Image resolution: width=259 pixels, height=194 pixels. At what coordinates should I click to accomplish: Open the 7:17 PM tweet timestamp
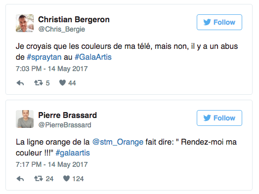[x=52, y=164]
